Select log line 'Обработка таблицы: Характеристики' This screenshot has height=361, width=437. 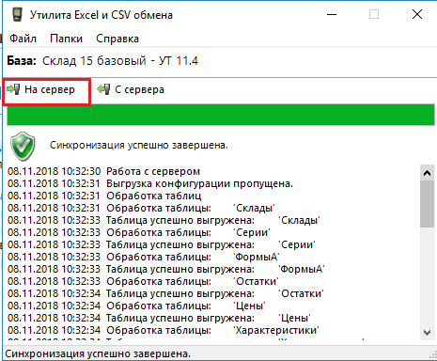point(164,330)
